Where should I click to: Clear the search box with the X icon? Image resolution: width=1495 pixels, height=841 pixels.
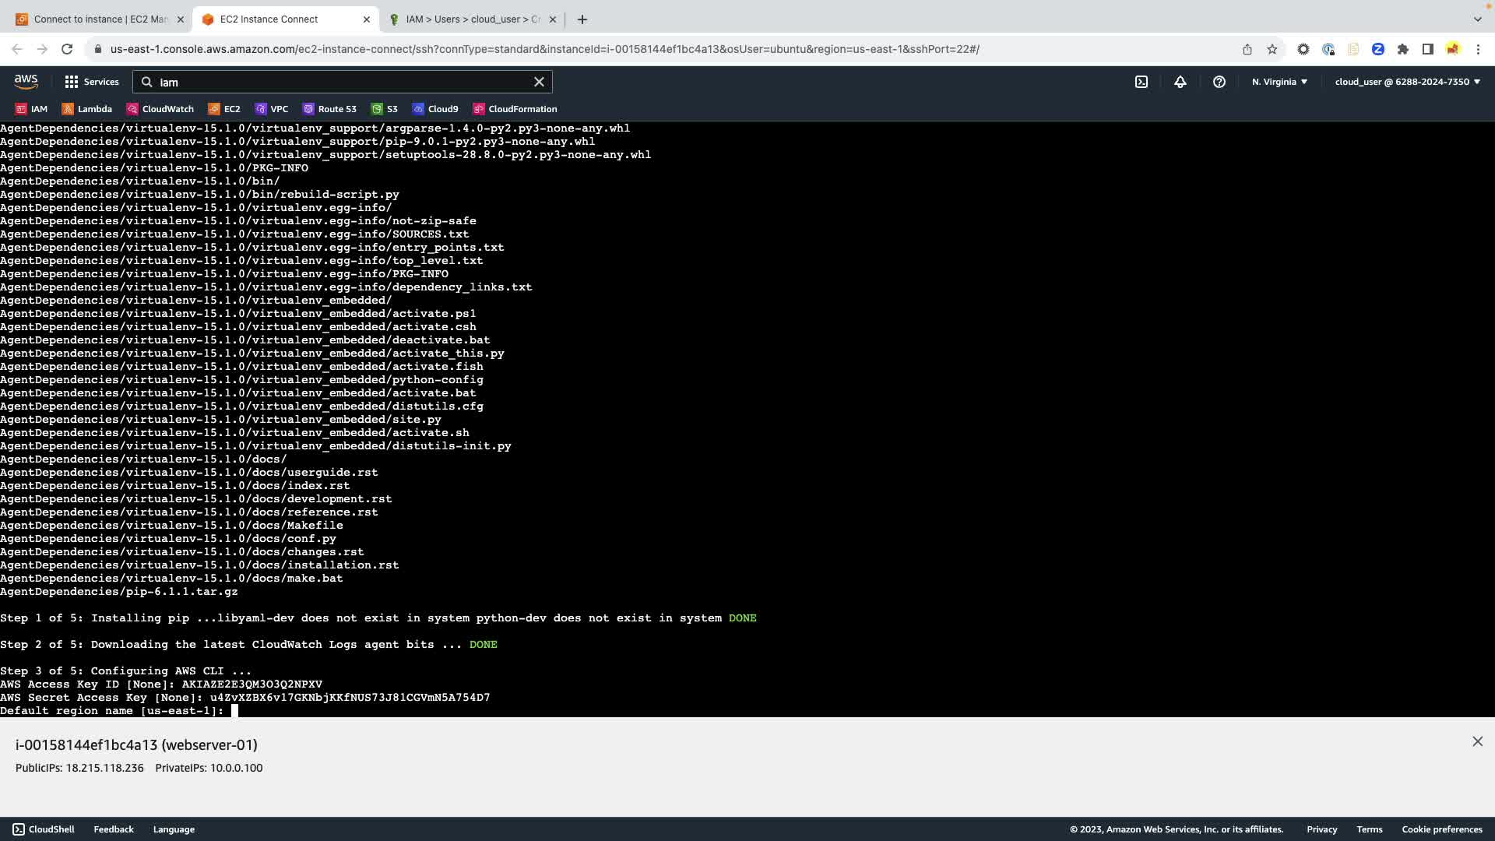point(539,82)
